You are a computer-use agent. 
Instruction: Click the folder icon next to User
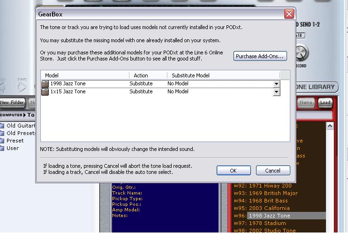pyautogui.click(x=2, y=149)
